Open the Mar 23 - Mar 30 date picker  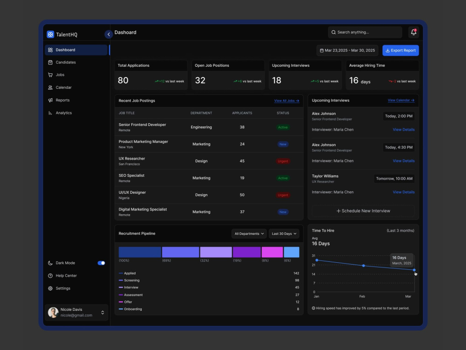[x=348, y=50]
